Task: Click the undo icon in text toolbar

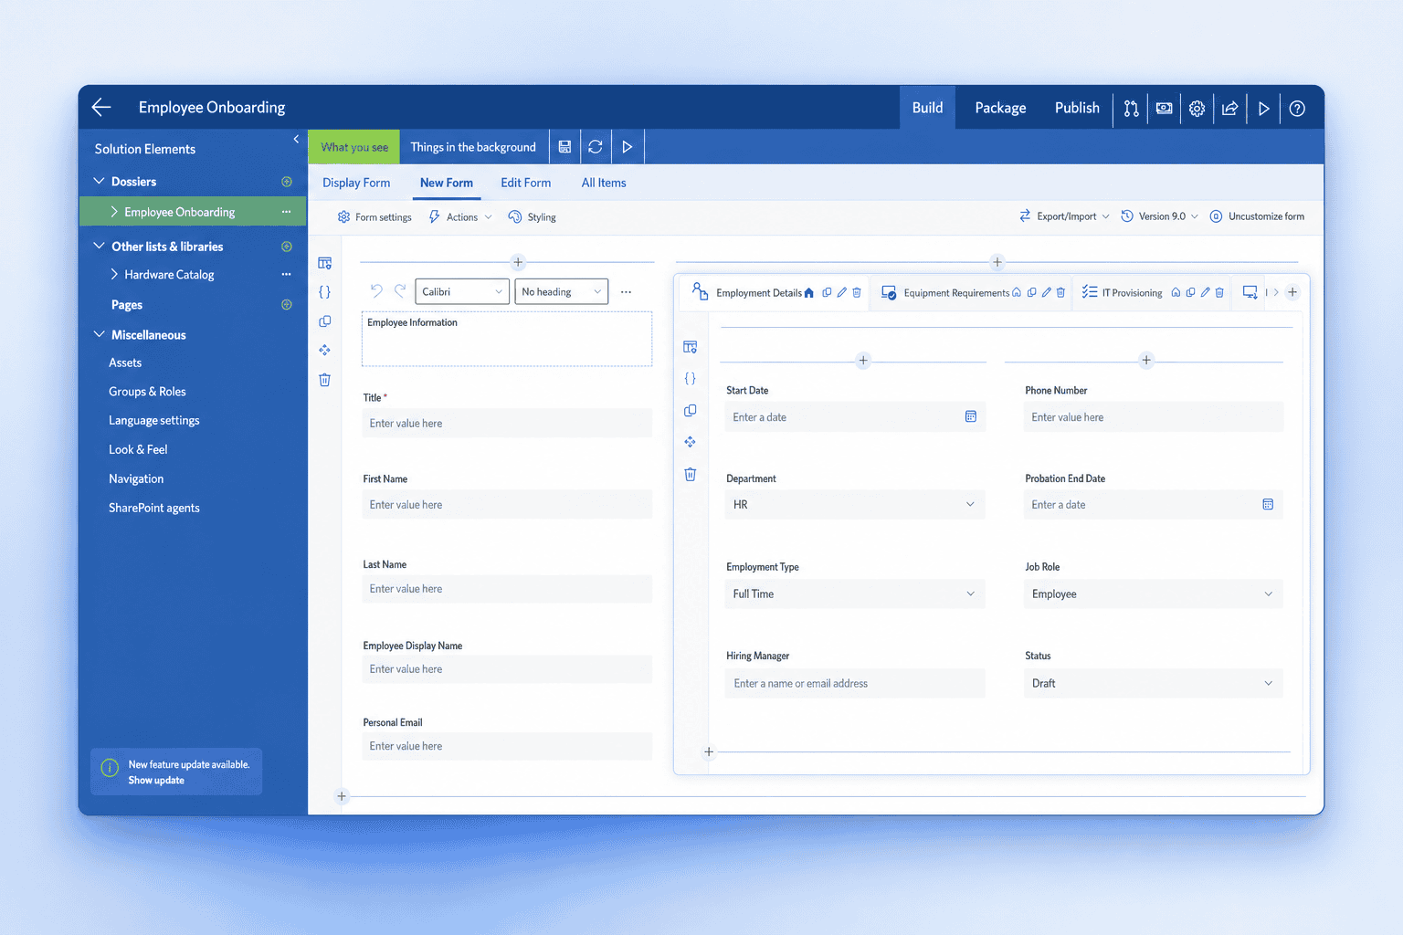Action: (376, 291)
